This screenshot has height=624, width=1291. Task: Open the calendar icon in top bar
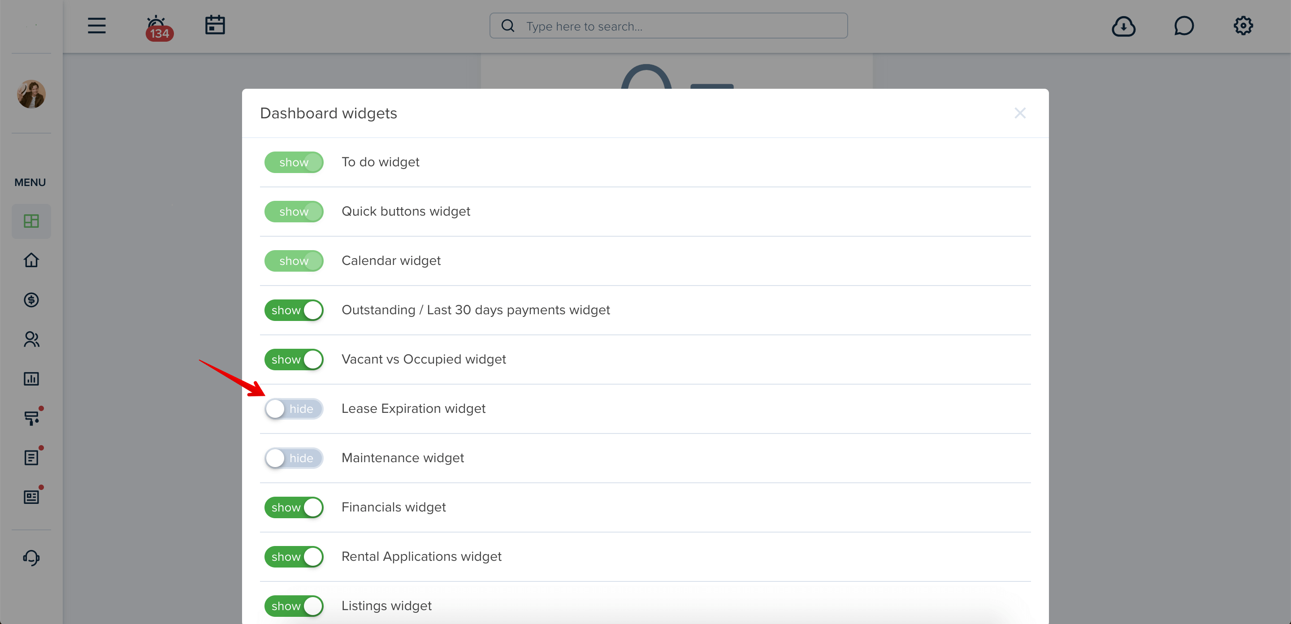tap(215, 25)
